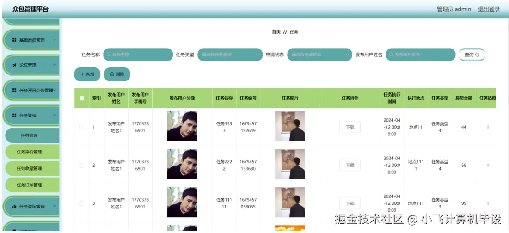Check the checkbox for row 任务3333
The width and height of the screenshot is (509, 233).
81,127
